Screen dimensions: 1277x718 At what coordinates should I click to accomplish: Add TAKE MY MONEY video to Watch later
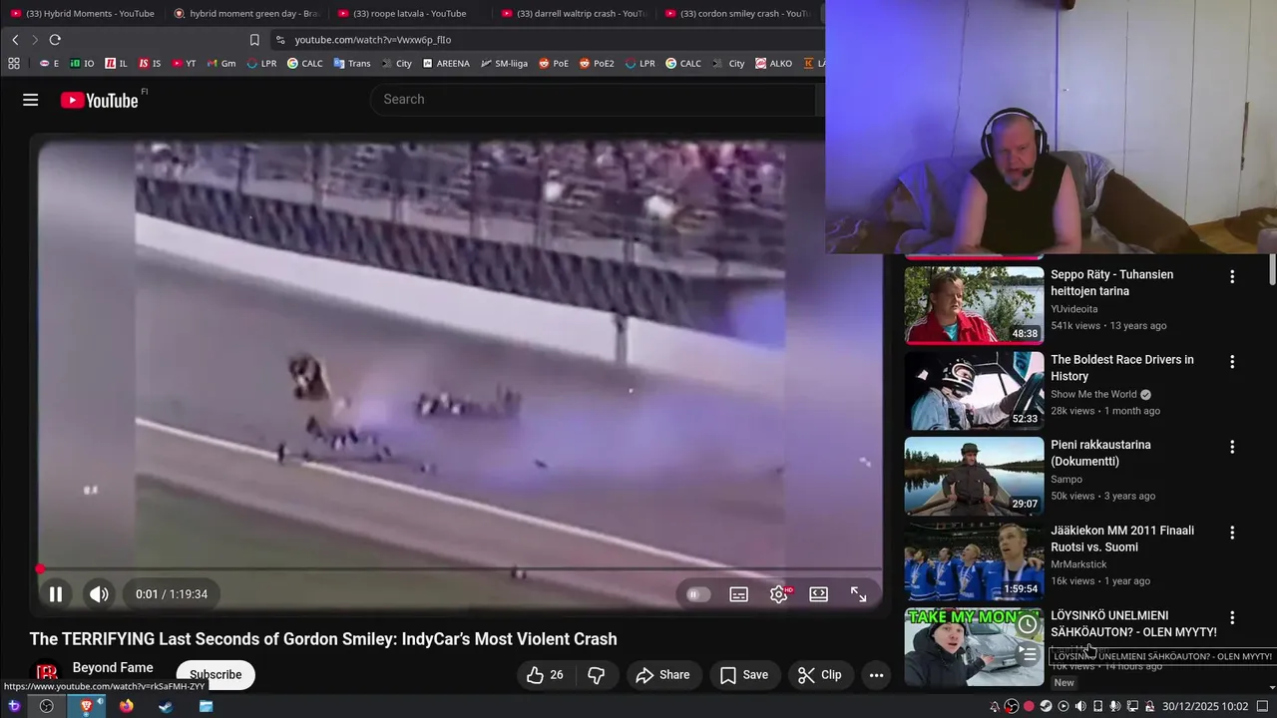[1028, 624]
